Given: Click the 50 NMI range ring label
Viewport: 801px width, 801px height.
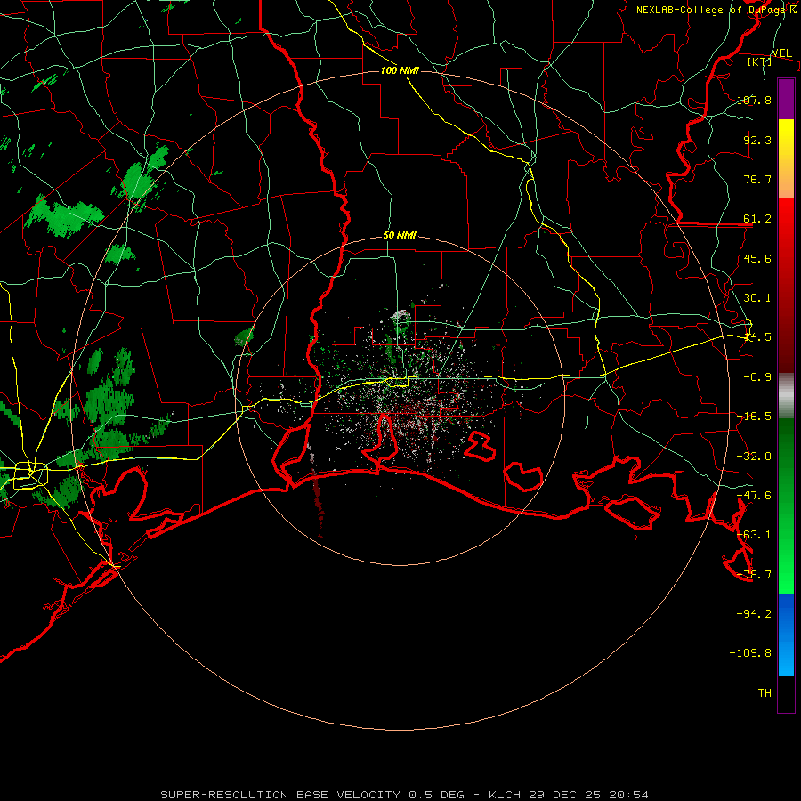Looking at the screenshot, I should click(400, 236).
